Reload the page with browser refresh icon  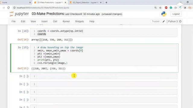pyautogui.click(x=8, y=7)
